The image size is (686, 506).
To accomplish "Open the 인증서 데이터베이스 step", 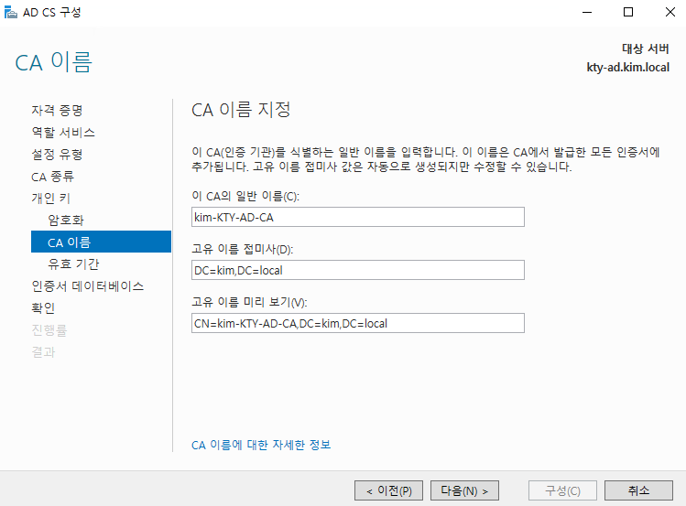I will [x=88, y=286].
